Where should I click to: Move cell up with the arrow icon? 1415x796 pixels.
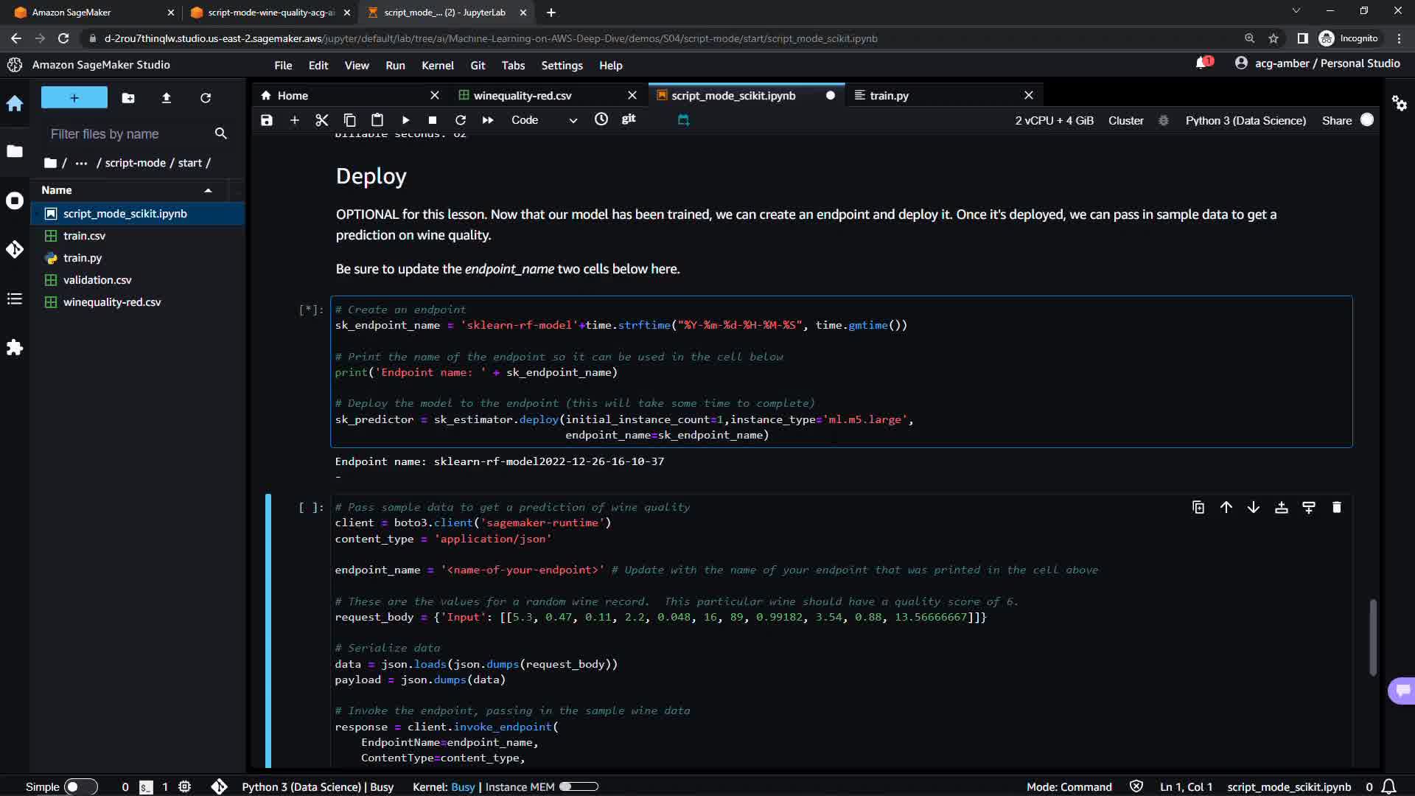(x=1226, y=507)
